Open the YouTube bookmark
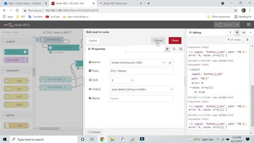The width and height of the screenshot is (254, 143). point(53,17)
